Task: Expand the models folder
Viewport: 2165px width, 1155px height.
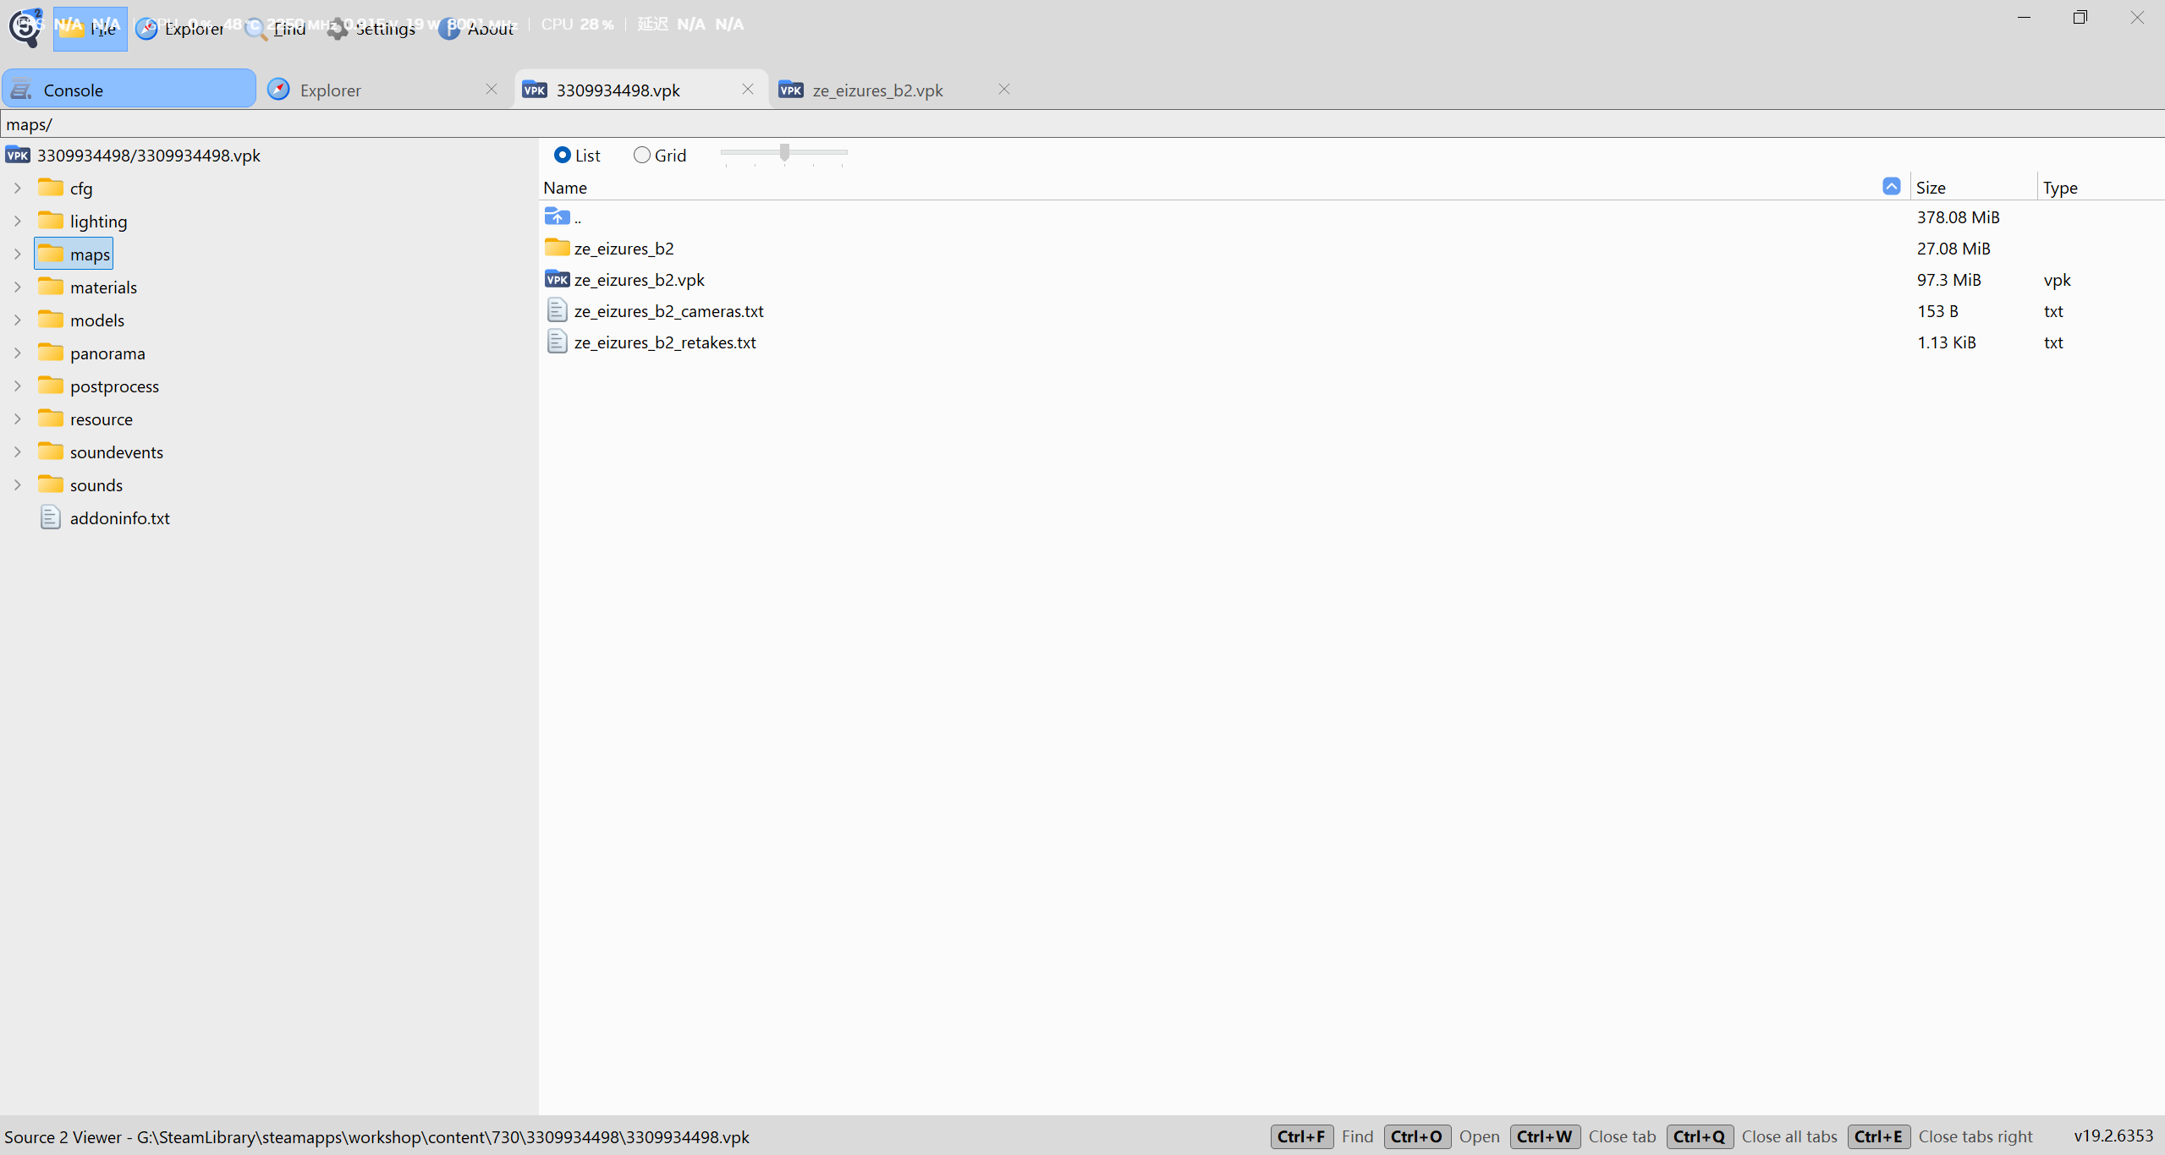Action: point(17,320)
